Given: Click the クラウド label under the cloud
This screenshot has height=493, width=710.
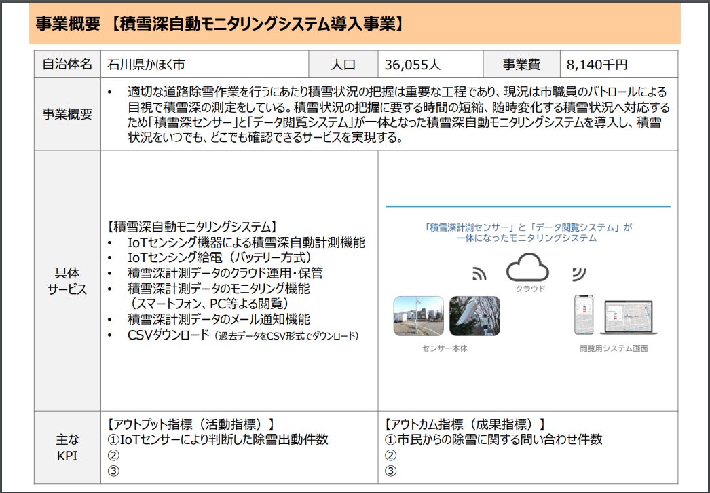Looking at the screenshot, I should 531,289.
